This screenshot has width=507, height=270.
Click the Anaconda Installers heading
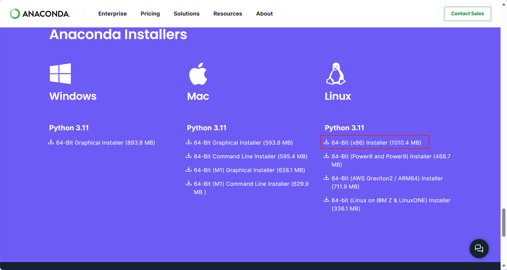click(x=118, y=34)
